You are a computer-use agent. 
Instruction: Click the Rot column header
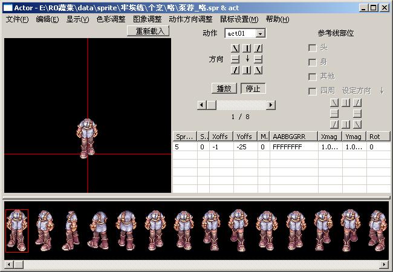click(378, 137)
